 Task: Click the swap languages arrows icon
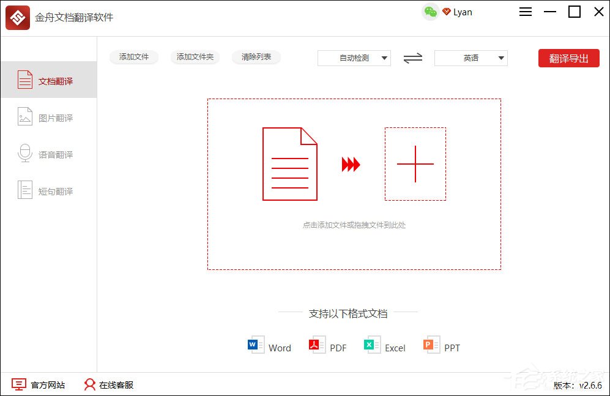[412, 58]
